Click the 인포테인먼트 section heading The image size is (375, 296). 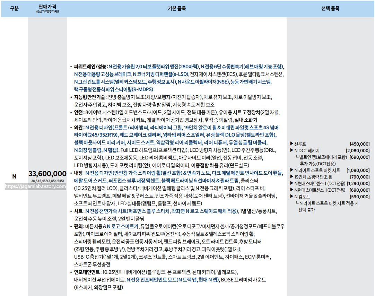[x=87, y=272]
